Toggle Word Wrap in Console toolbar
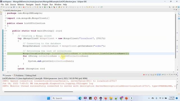This screenshot has width=180, height=101. 156,75
